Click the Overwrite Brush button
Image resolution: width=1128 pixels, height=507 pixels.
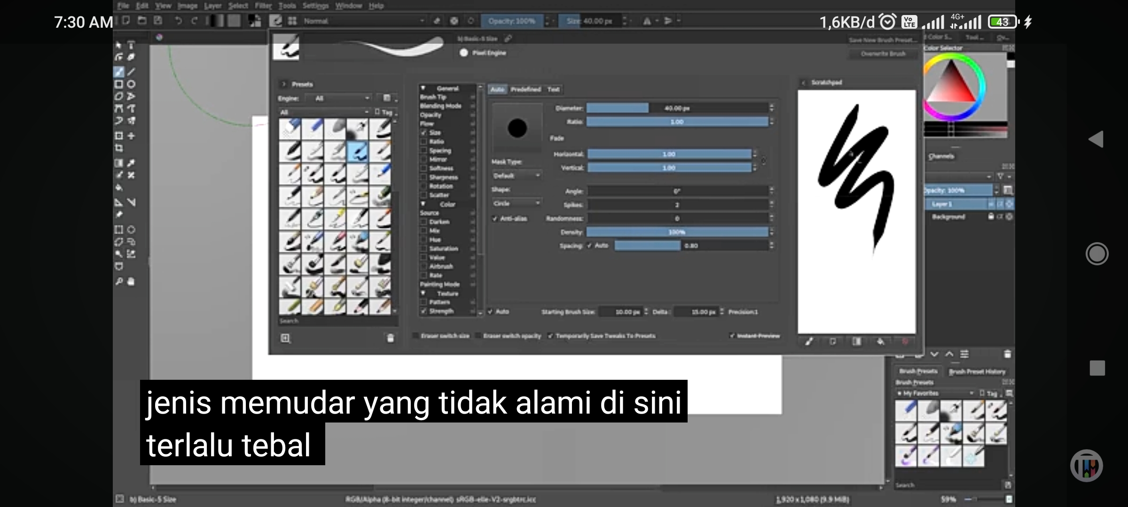pos(883,54)
